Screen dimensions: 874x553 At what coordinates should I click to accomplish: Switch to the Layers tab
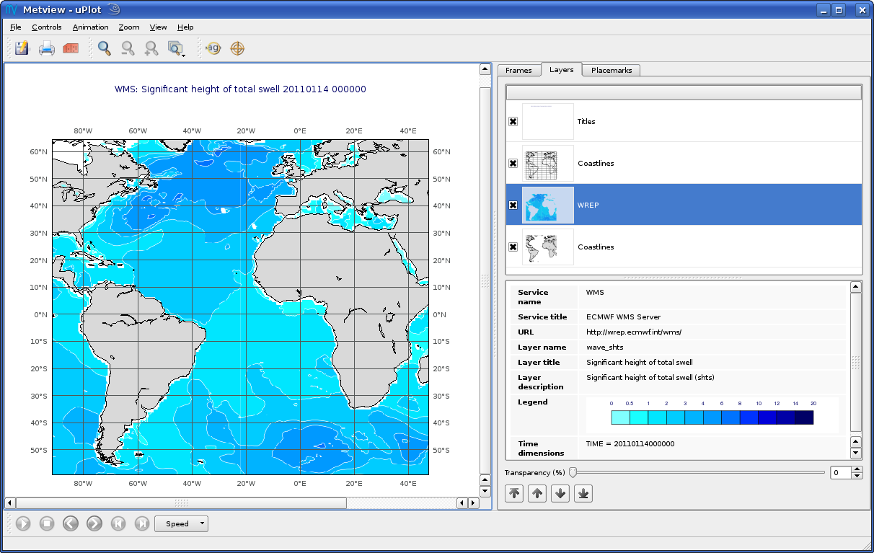tap(561, 69)
